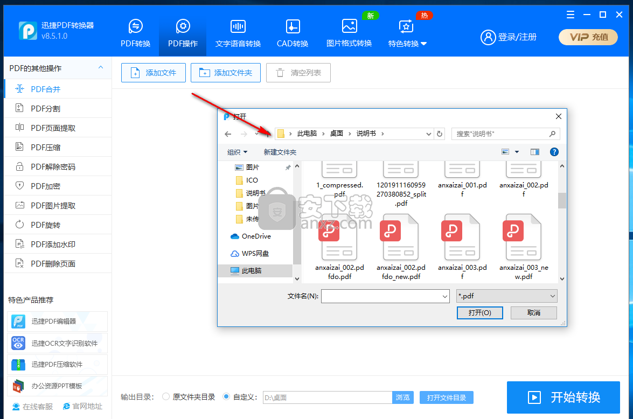Go back in Open dialog
Viewport: 633px width, 419px height.
(228, 134)
